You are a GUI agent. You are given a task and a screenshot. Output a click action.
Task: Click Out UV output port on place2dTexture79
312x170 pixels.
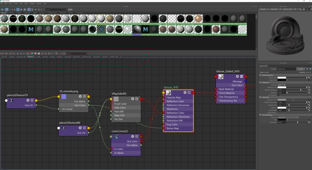[36, 105]
